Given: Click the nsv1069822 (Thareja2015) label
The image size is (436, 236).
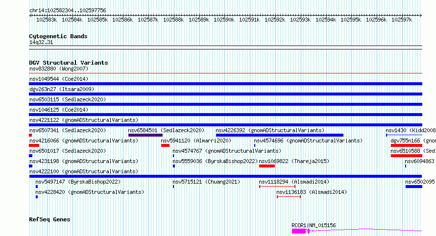Looking at the screenshot, I should tap(294, 161).
